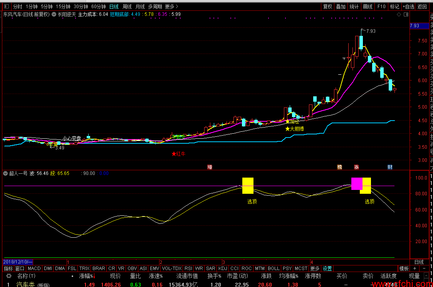Viewport: 433px width, 287px height.
Task: Toggle the 窗口 indicator mode
Action: pyautogui.click(x=20, y=268)
